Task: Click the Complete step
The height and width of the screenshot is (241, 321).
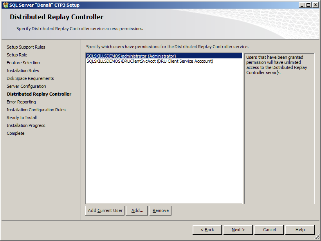Action: pyautogui.click(x=16, y=133)
